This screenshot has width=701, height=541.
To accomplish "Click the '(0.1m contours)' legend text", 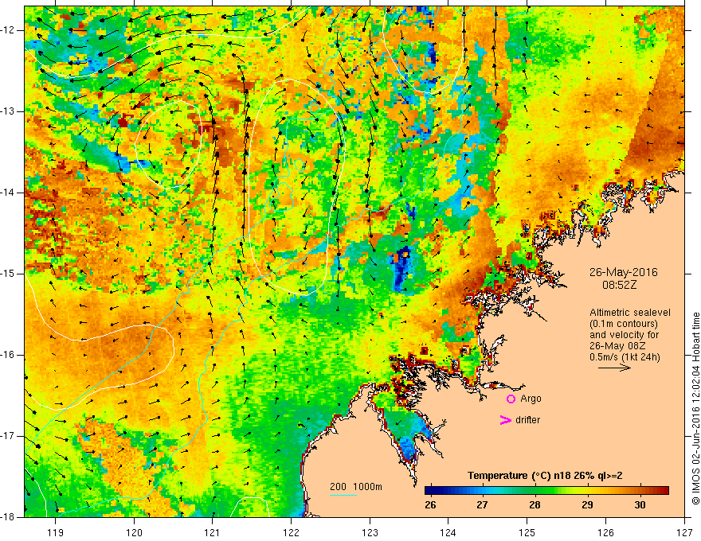I will [624, 324].
